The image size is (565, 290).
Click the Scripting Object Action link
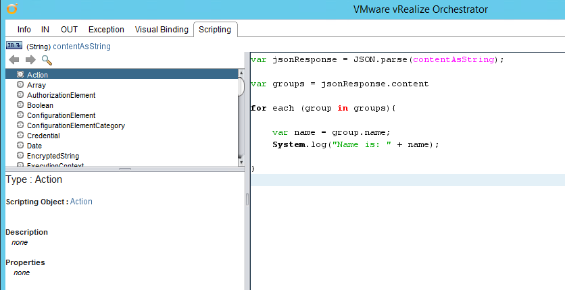pos(81,201)
